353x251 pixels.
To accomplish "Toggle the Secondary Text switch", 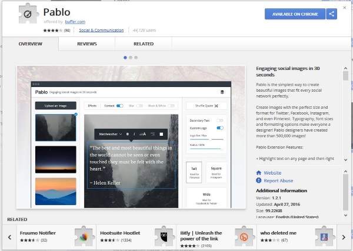I will pyautogui.click(x=219, y=121).
